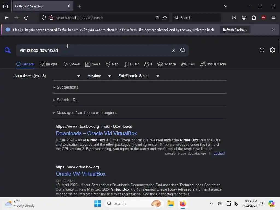The width and height of the screenshot is (280, 210).
Task: Submit search with magnifier button
Action: click(x=183, y=50)
